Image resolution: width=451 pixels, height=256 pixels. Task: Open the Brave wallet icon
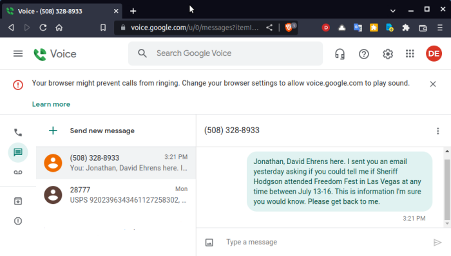point(423,28)
